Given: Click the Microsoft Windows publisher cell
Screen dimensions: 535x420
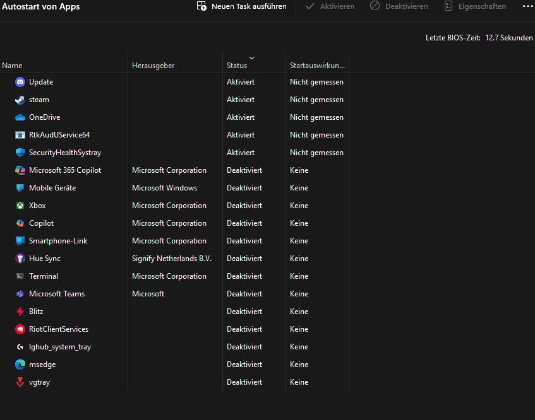Looking at the screenshot, I should 164,188.
